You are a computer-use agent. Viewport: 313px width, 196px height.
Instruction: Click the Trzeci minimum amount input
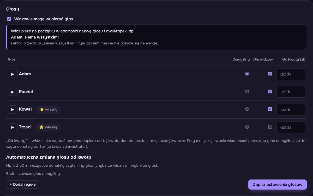coord(291,127)
